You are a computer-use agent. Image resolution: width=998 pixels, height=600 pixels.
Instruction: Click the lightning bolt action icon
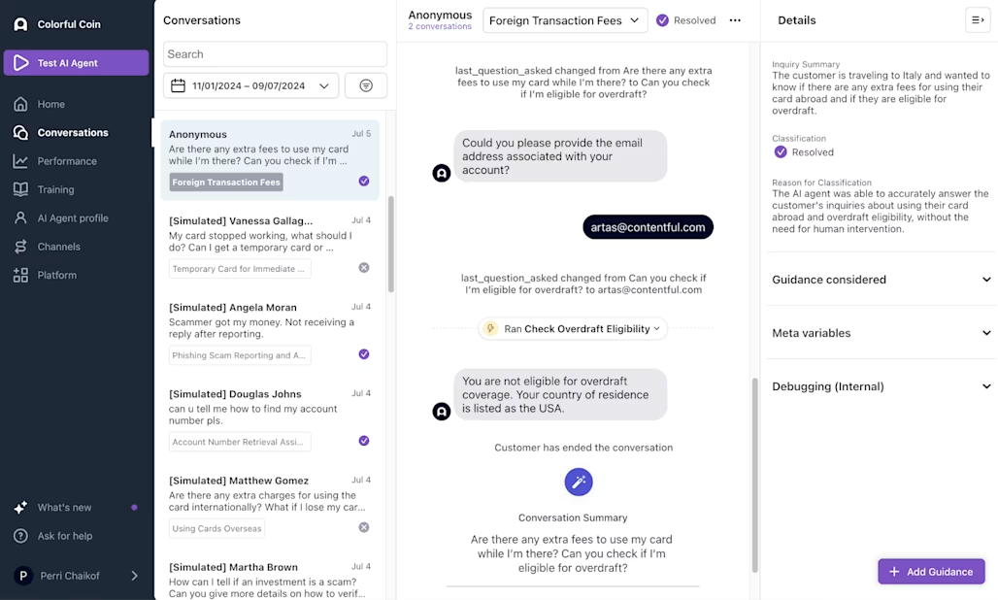pos(490,328)
